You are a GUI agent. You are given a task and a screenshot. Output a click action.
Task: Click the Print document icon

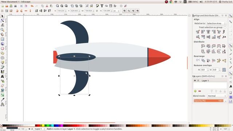pyautogui.click(x=15, y=6)
